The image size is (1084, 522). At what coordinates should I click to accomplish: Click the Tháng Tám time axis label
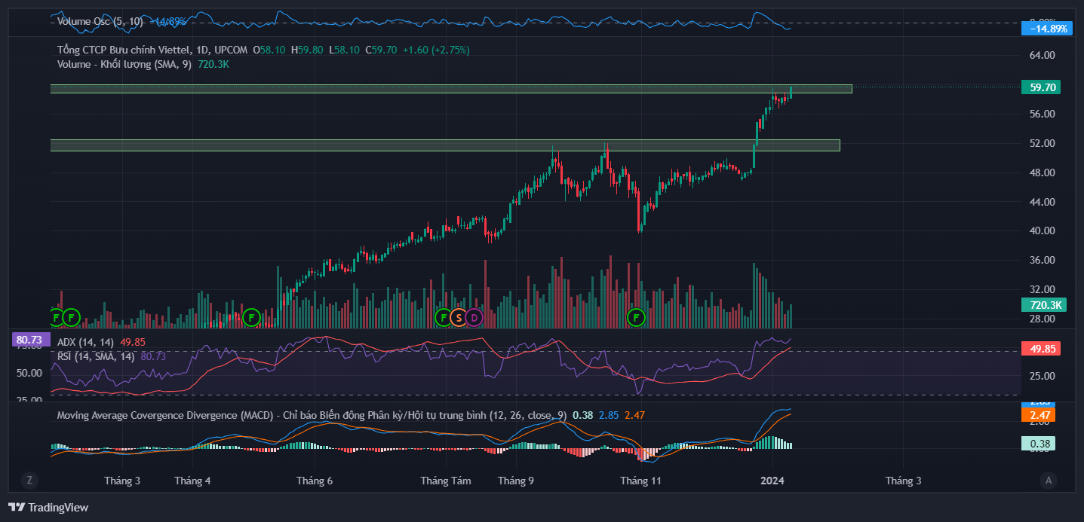pos(446,481)
